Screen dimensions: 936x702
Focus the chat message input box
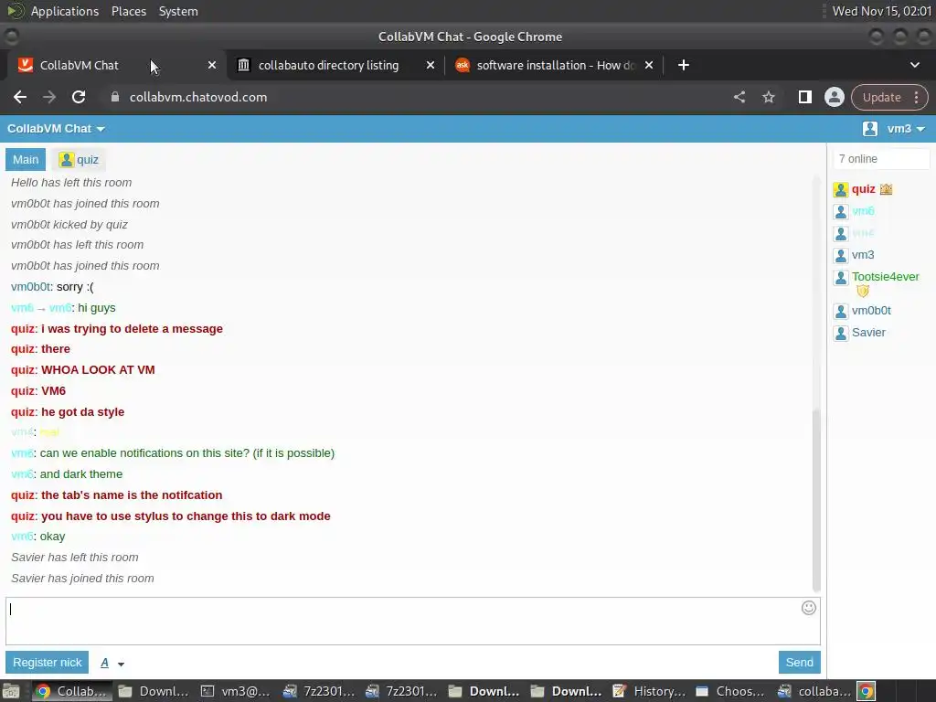coord(413,621)
